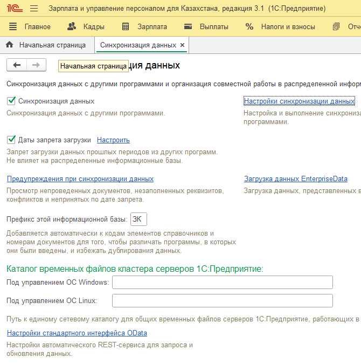Open Настройки синхронизации данных link
Viewport: 361px width, 364px height.
tap(299, 101)
